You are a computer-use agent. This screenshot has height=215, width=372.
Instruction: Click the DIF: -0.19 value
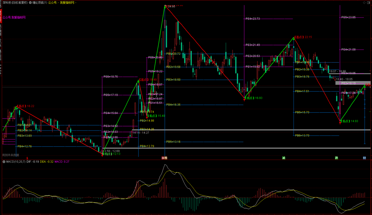coord(33,162)
